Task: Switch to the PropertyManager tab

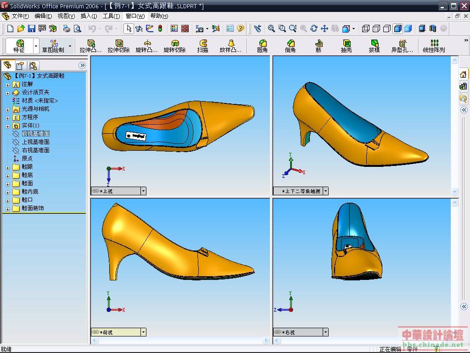Action: tap(20, 65)
